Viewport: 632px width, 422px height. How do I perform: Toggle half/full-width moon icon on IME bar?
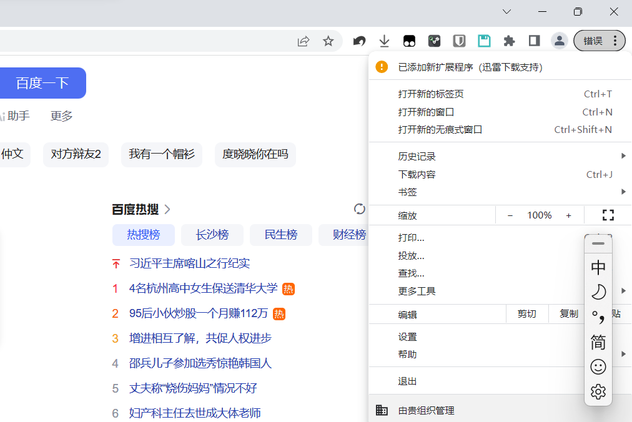(598, 292)
